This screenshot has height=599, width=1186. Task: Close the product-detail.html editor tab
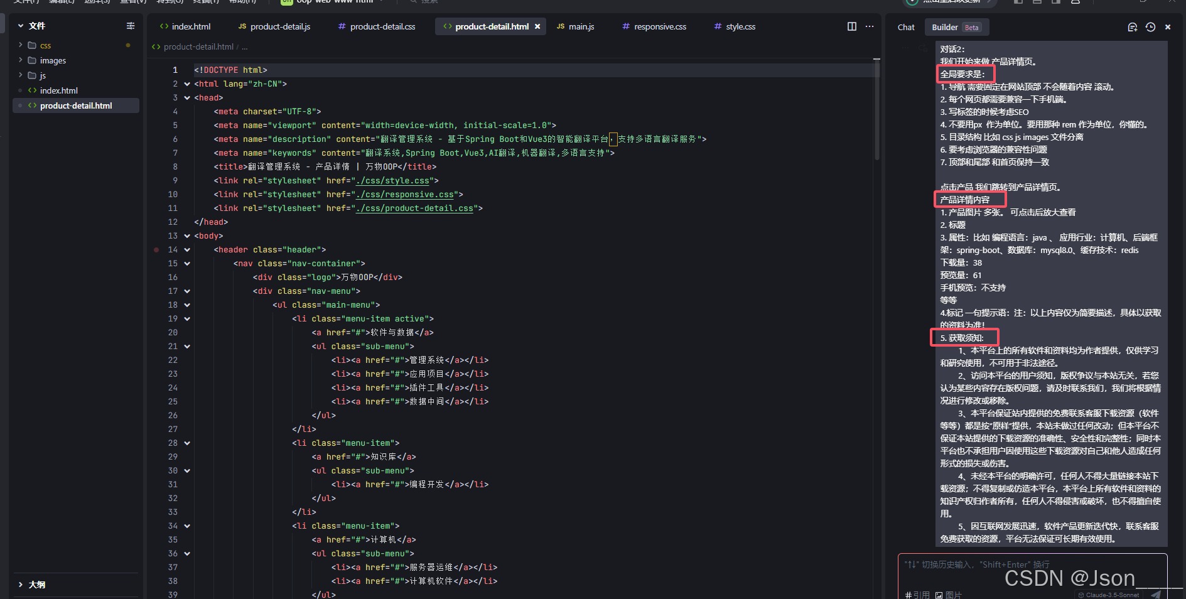[537, 26]
